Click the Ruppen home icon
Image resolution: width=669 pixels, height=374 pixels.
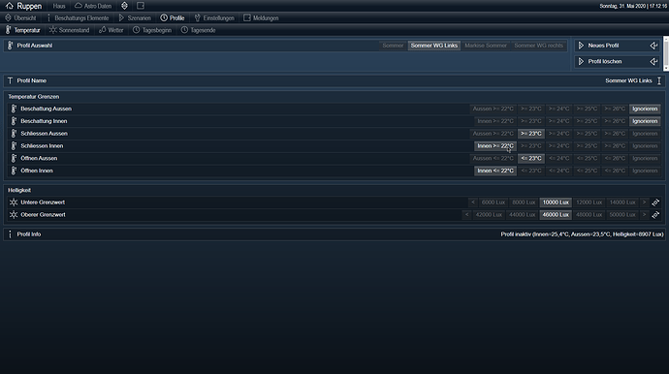tap(10, 6)
